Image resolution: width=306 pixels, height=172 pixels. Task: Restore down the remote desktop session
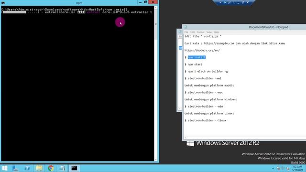point(243,2)
